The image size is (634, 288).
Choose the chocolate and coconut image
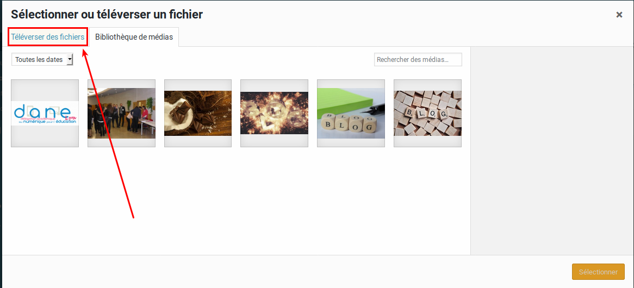tap(198, 113)
